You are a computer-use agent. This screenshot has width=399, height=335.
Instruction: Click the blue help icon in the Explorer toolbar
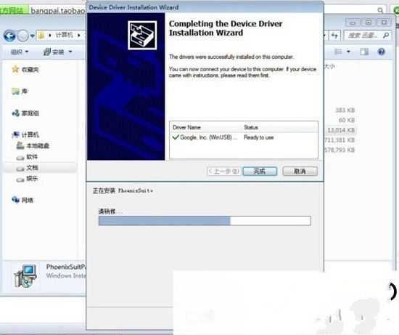(x=381, y=52)
